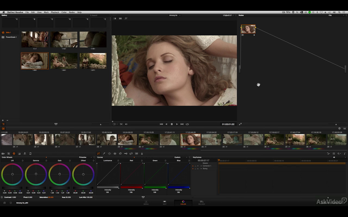Click the Red curve intensity bar
This screenshot has width=348, height=217.
(x=131, y=187)
